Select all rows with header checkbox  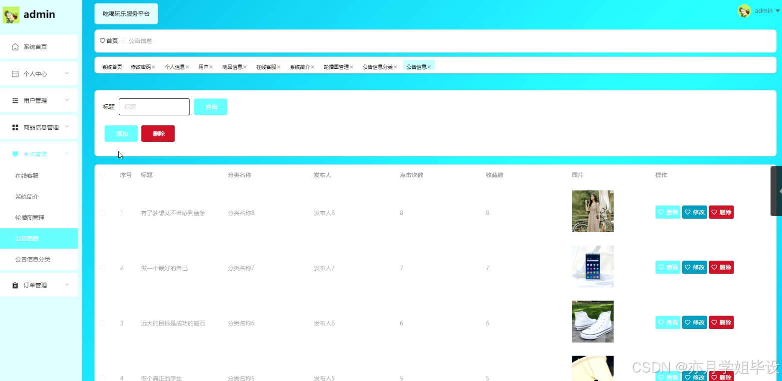click(102, 175)
